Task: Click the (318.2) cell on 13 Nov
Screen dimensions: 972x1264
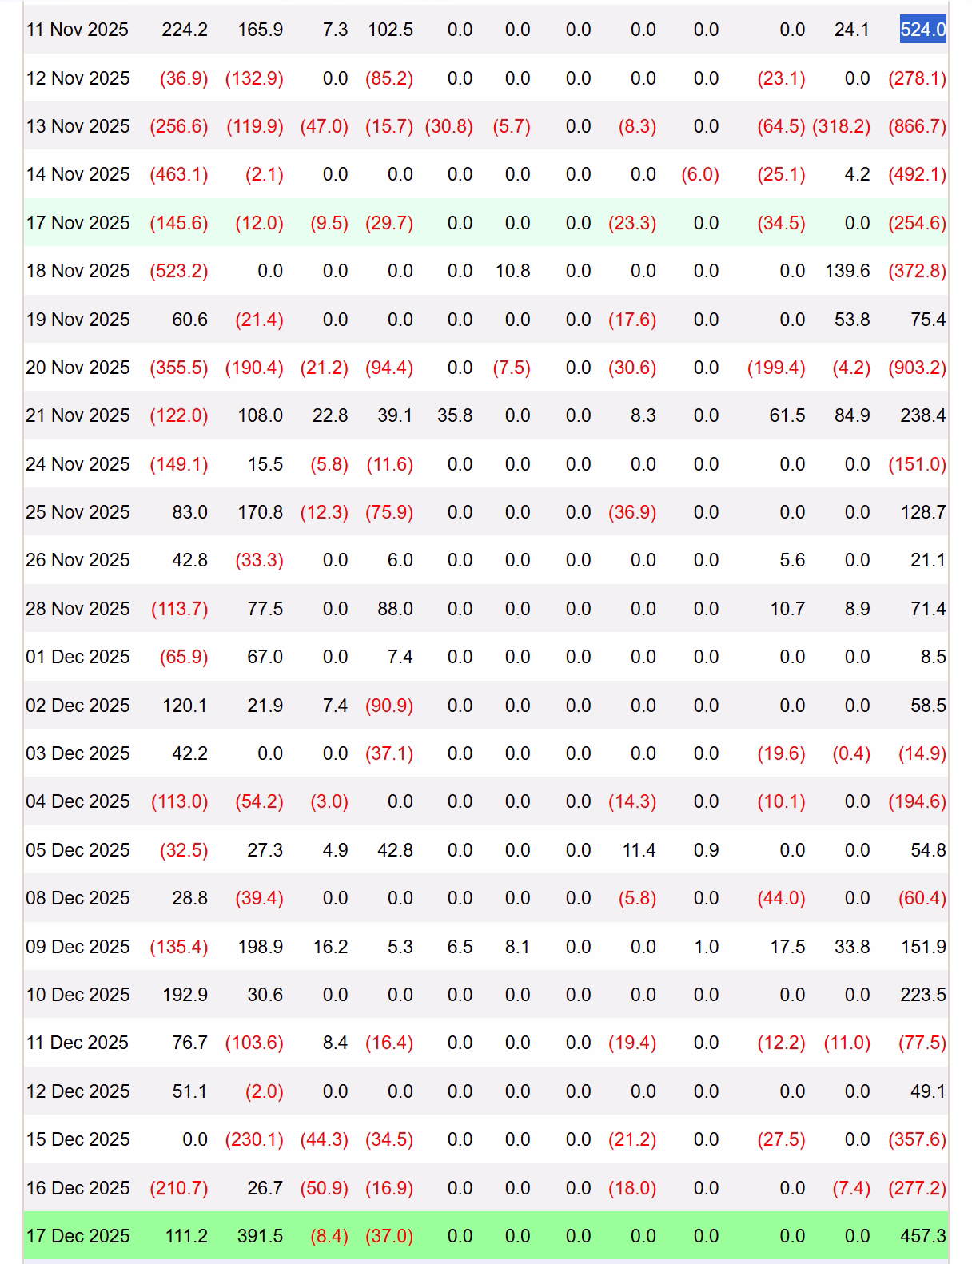Action: point(841,126)
